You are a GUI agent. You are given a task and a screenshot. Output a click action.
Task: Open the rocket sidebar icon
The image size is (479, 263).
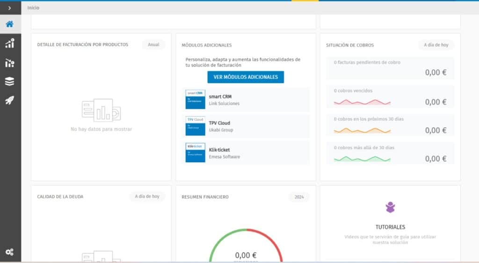pyautogui.click(x=10, y=100)
